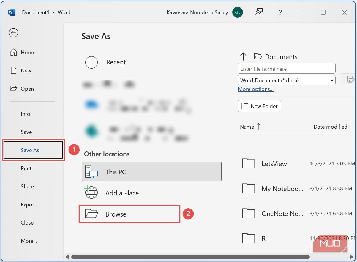Click the KN account avatar
This screenshot has height=262, width=357.
[x=237, y=12]
